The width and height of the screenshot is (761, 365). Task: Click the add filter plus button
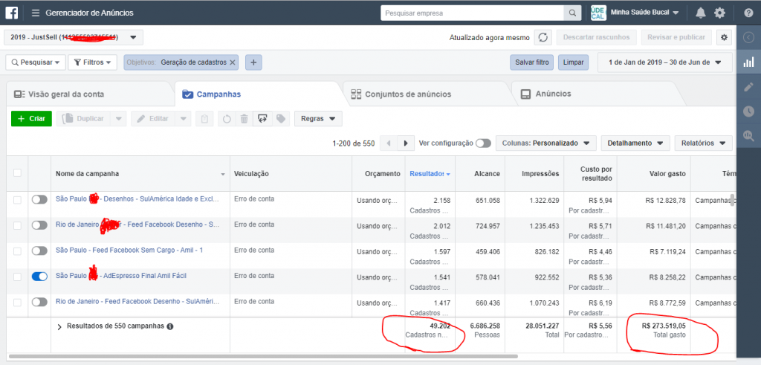pos(253,62)
